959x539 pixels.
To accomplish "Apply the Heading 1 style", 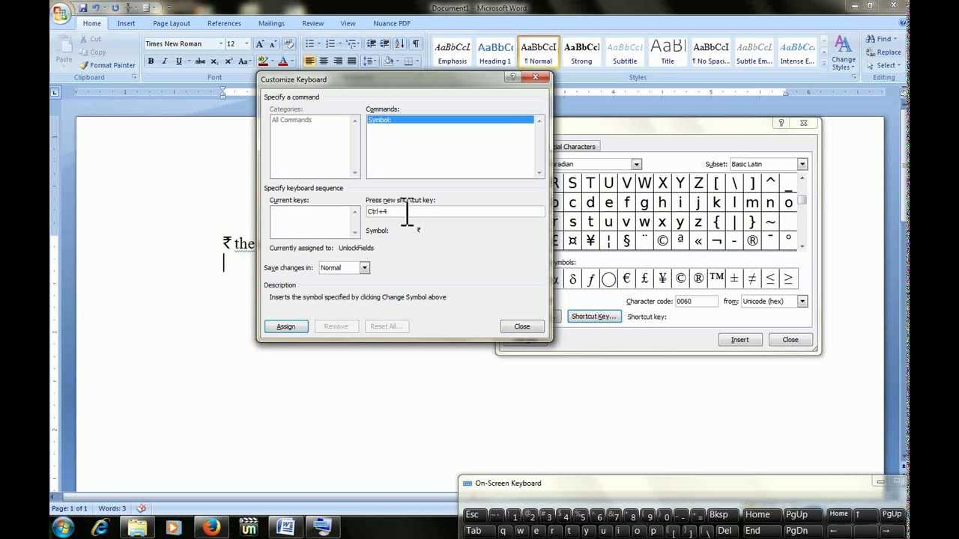I will (x=495, y=52).
